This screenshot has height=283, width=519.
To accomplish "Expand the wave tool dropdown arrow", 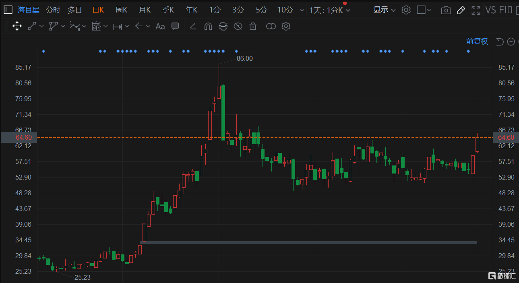I will coord(84,27).
